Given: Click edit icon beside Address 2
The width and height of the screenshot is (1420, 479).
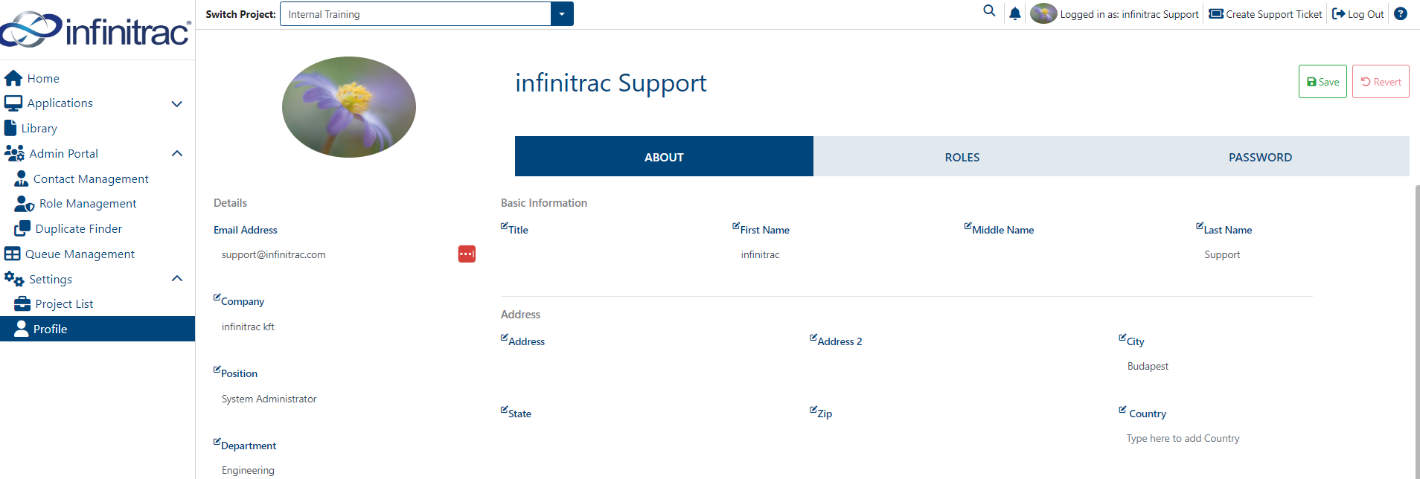Looking at the screenshot, I should (813, 338).
